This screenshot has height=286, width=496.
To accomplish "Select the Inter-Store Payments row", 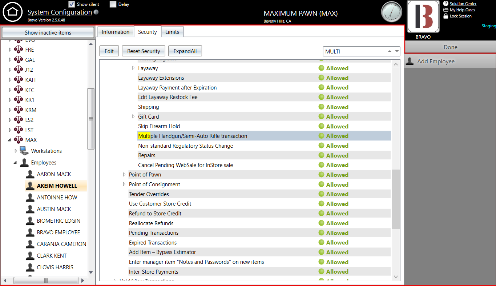I will point(259,271).
